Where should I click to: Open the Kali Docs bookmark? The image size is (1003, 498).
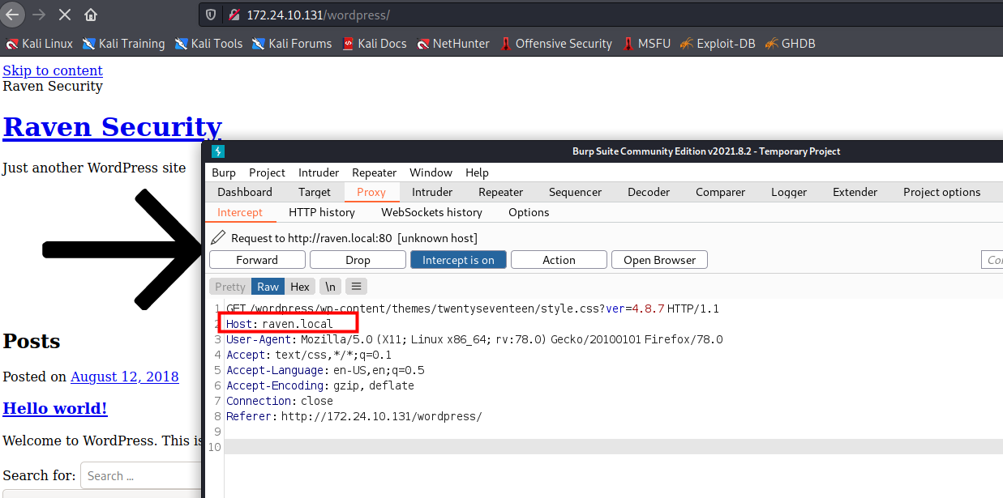(x=374, y=44)
